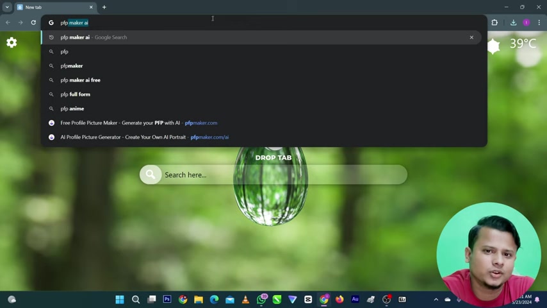Open Windows taskbar Search
547x308 pixels.
[x=136, y=300]
